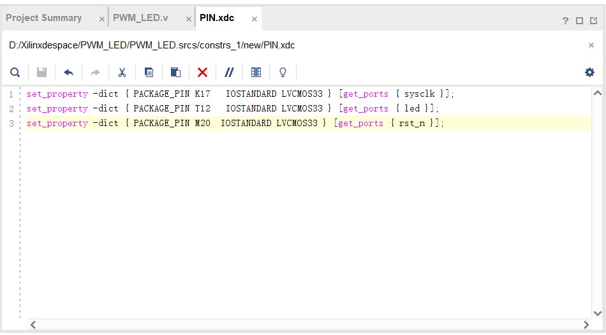Open Language Templates lightbulb icon
606x335 pixels.
pyautogui.click(x=283, y=73)
